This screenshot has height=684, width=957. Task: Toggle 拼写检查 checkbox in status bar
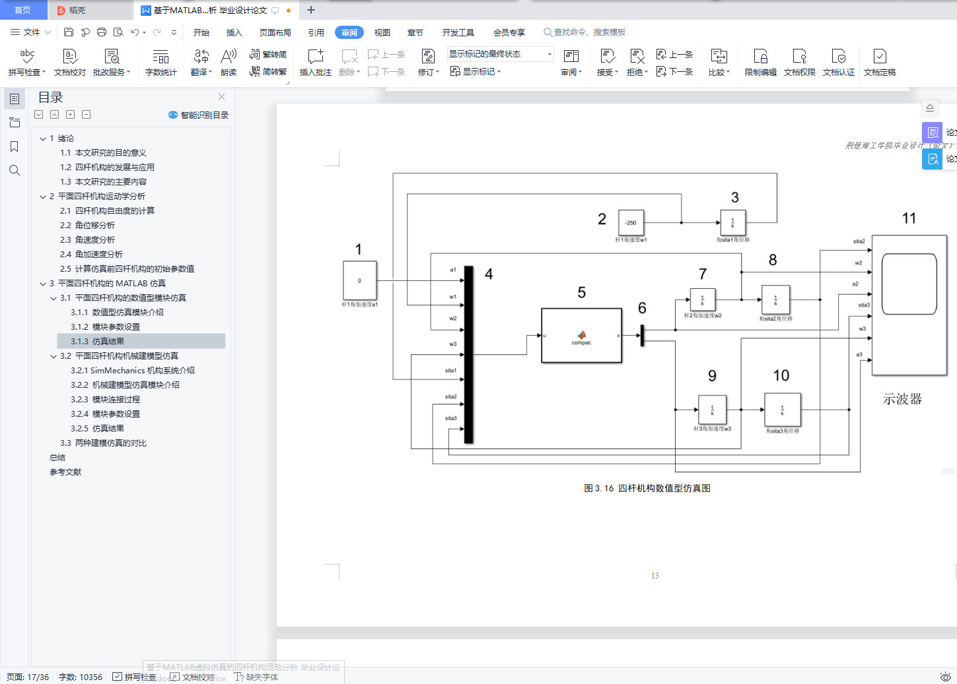coord(117,677)
